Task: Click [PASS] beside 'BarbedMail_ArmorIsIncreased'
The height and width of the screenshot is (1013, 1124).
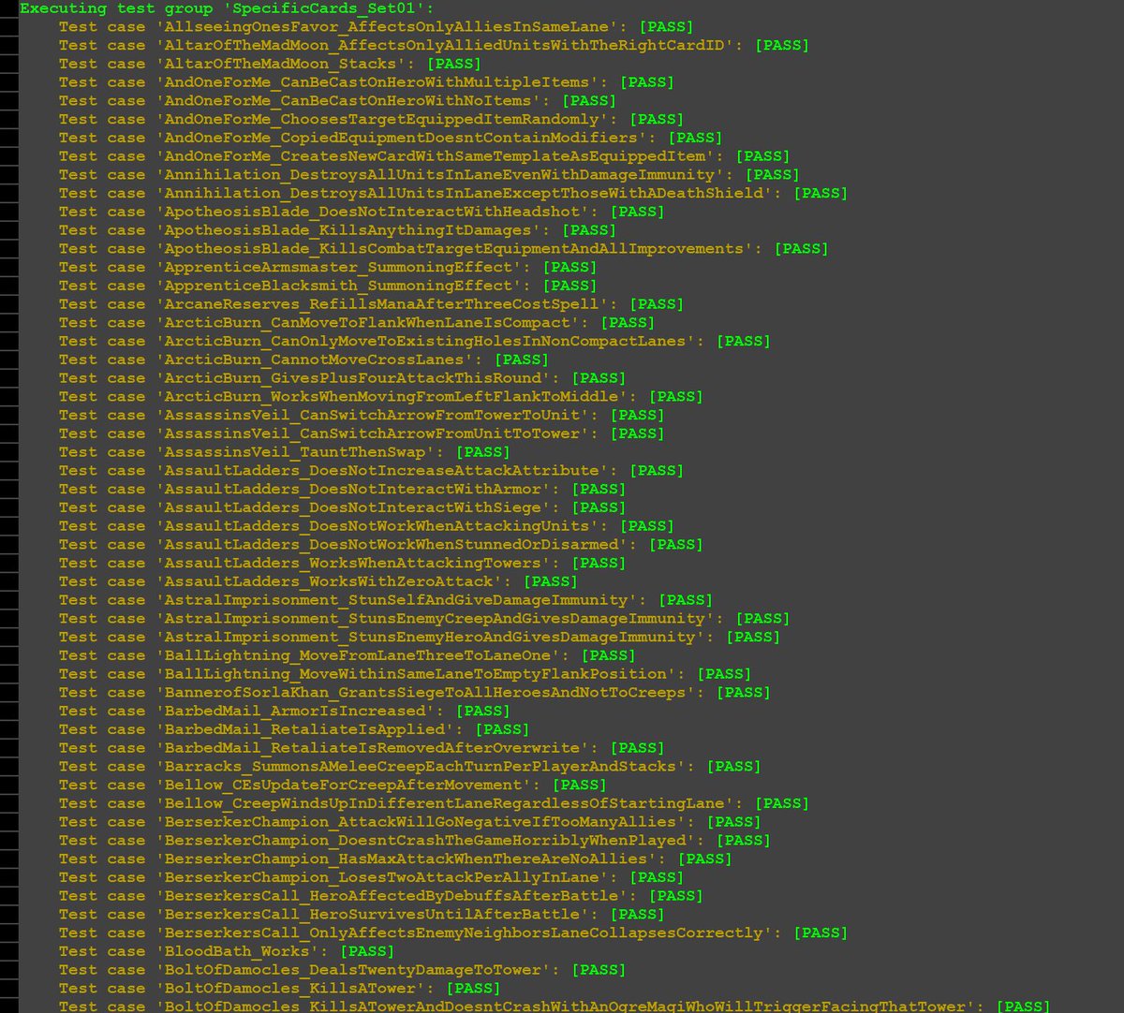Action: click(483, 711)
